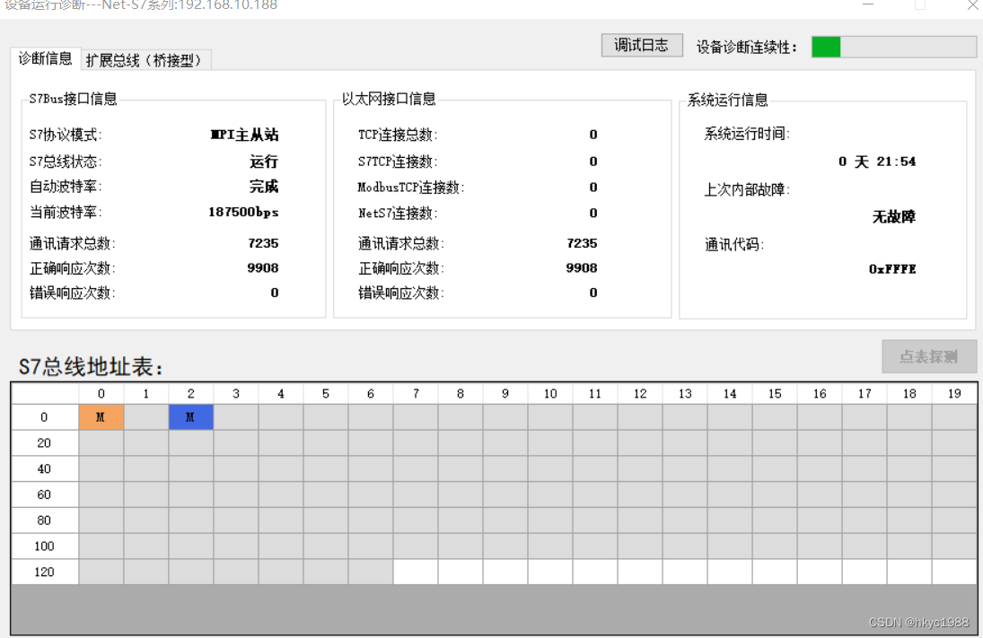Open the 扩展总线（桥接型）tab
The width and height of the screenshot is (983, 638).
[145, 60]
